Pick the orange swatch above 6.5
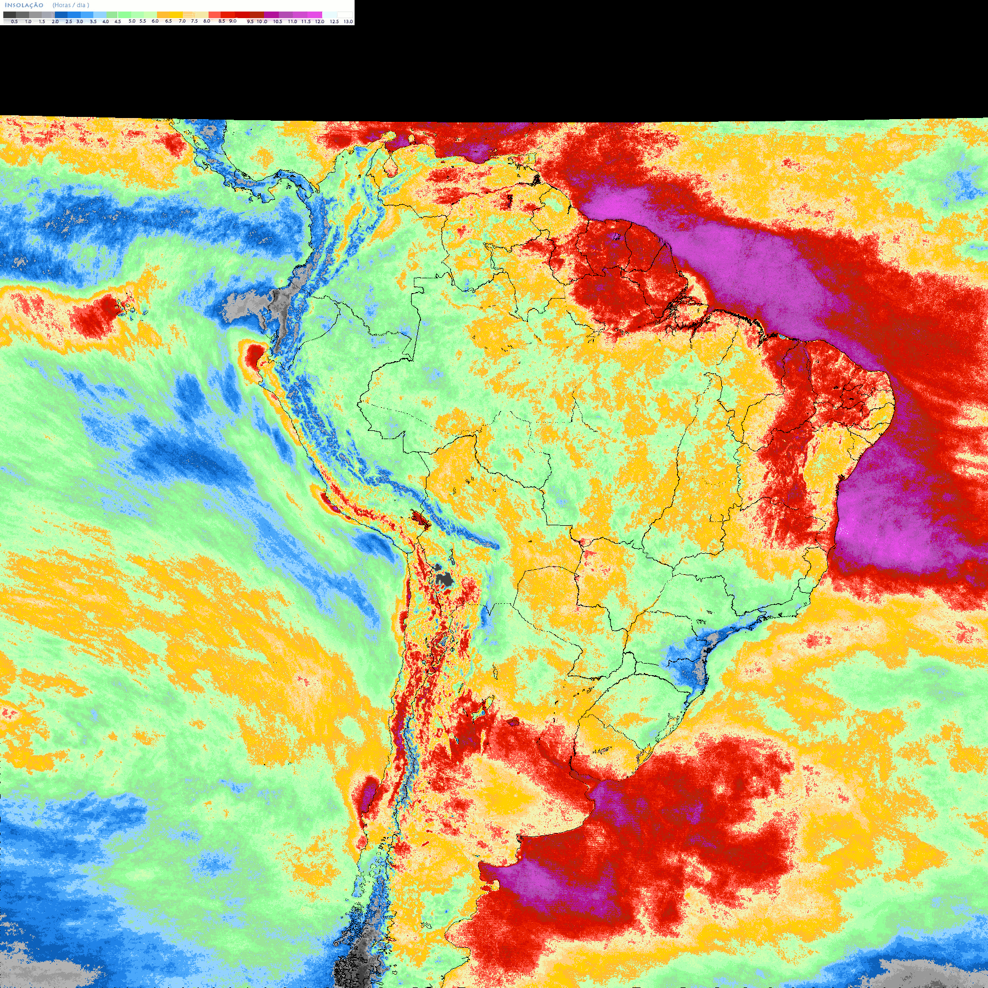Screen dimensions: 988x988 164,15
